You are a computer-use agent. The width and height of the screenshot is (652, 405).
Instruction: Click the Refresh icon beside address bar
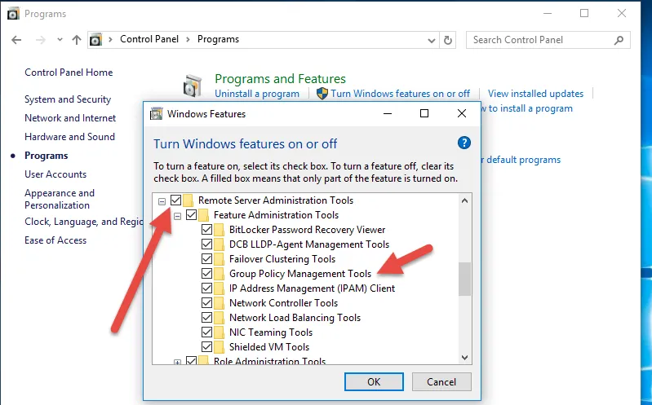(x=448, y=39)
